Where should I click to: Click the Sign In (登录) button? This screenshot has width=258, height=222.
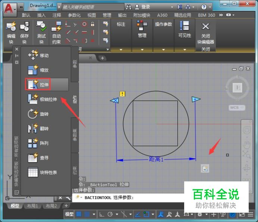(x=142, y=7)
